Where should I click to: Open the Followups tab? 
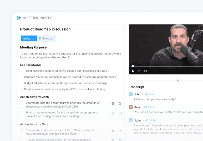(46, 38)
